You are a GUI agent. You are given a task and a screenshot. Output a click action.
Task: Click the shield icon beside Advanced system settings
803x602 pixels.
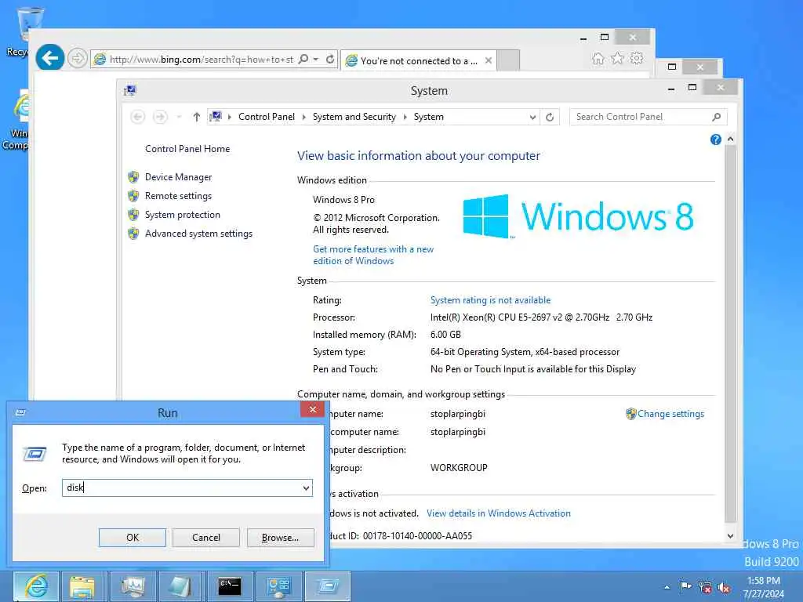(x=133, y=234)
